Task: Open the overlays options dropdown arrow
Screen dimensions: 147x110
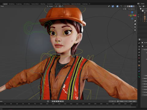Action: click(x=119, y=6)
